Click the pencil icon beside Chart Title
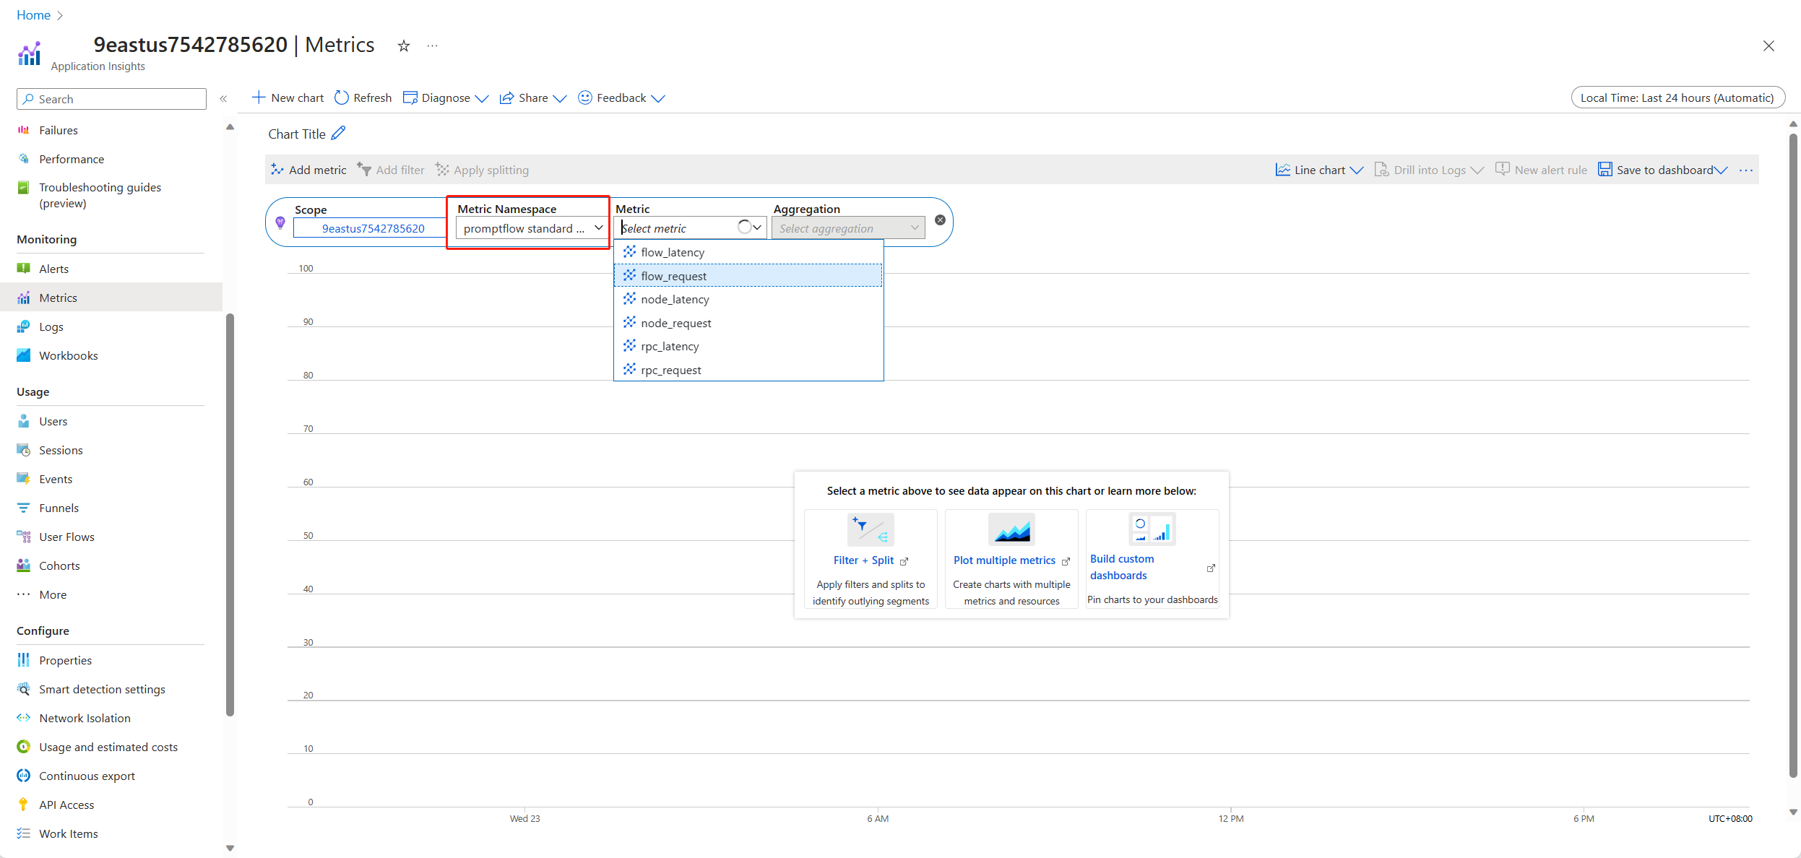This screenshot has height=858, width=1801. (338, 134)
